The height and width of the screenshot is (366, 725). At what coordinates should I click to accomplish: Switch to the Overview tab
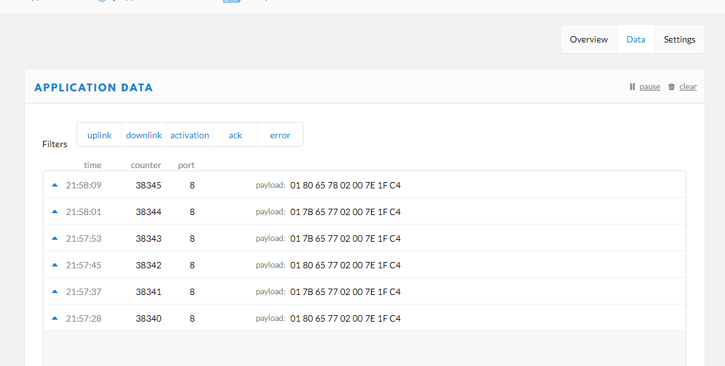coord(588,39)
